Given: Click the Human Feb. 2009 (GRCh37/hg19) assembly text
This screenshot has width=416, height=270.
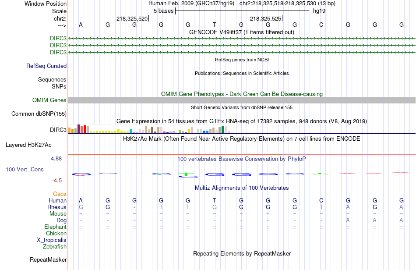Looking at the screenshot, I should click(191, 4).
